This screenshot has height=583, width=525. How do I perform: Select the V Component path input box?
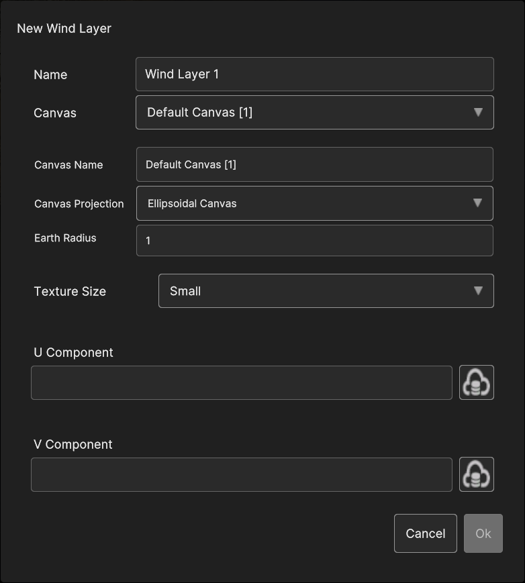(242, 474)
